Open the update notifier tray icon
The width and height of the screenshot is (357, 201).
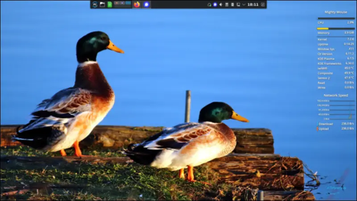[x=209, y=4]
